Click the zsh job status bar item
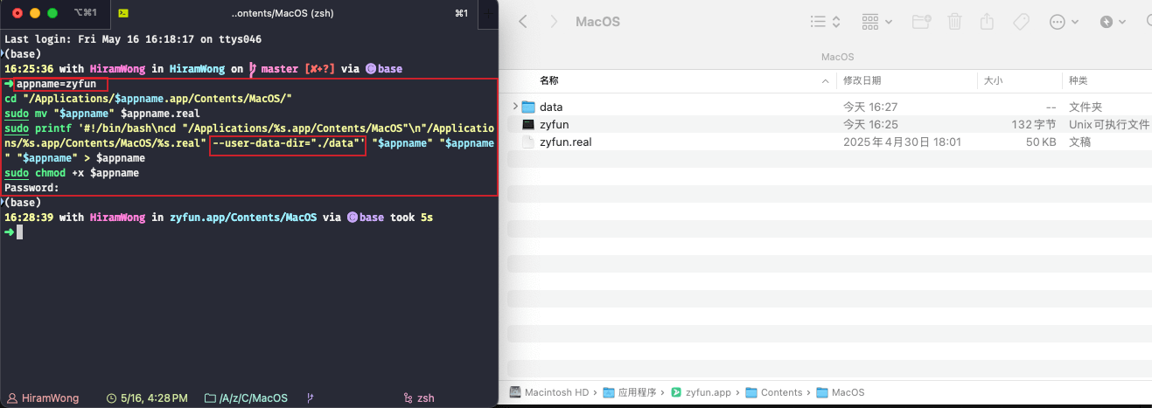 pos(419,398)
